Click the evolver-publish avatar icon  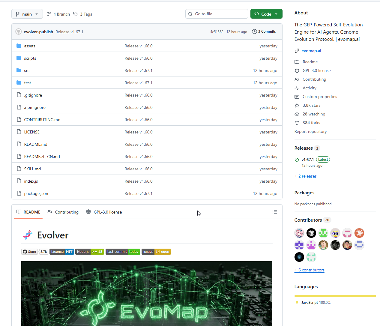pyautogui.click(x=19, y=31)
